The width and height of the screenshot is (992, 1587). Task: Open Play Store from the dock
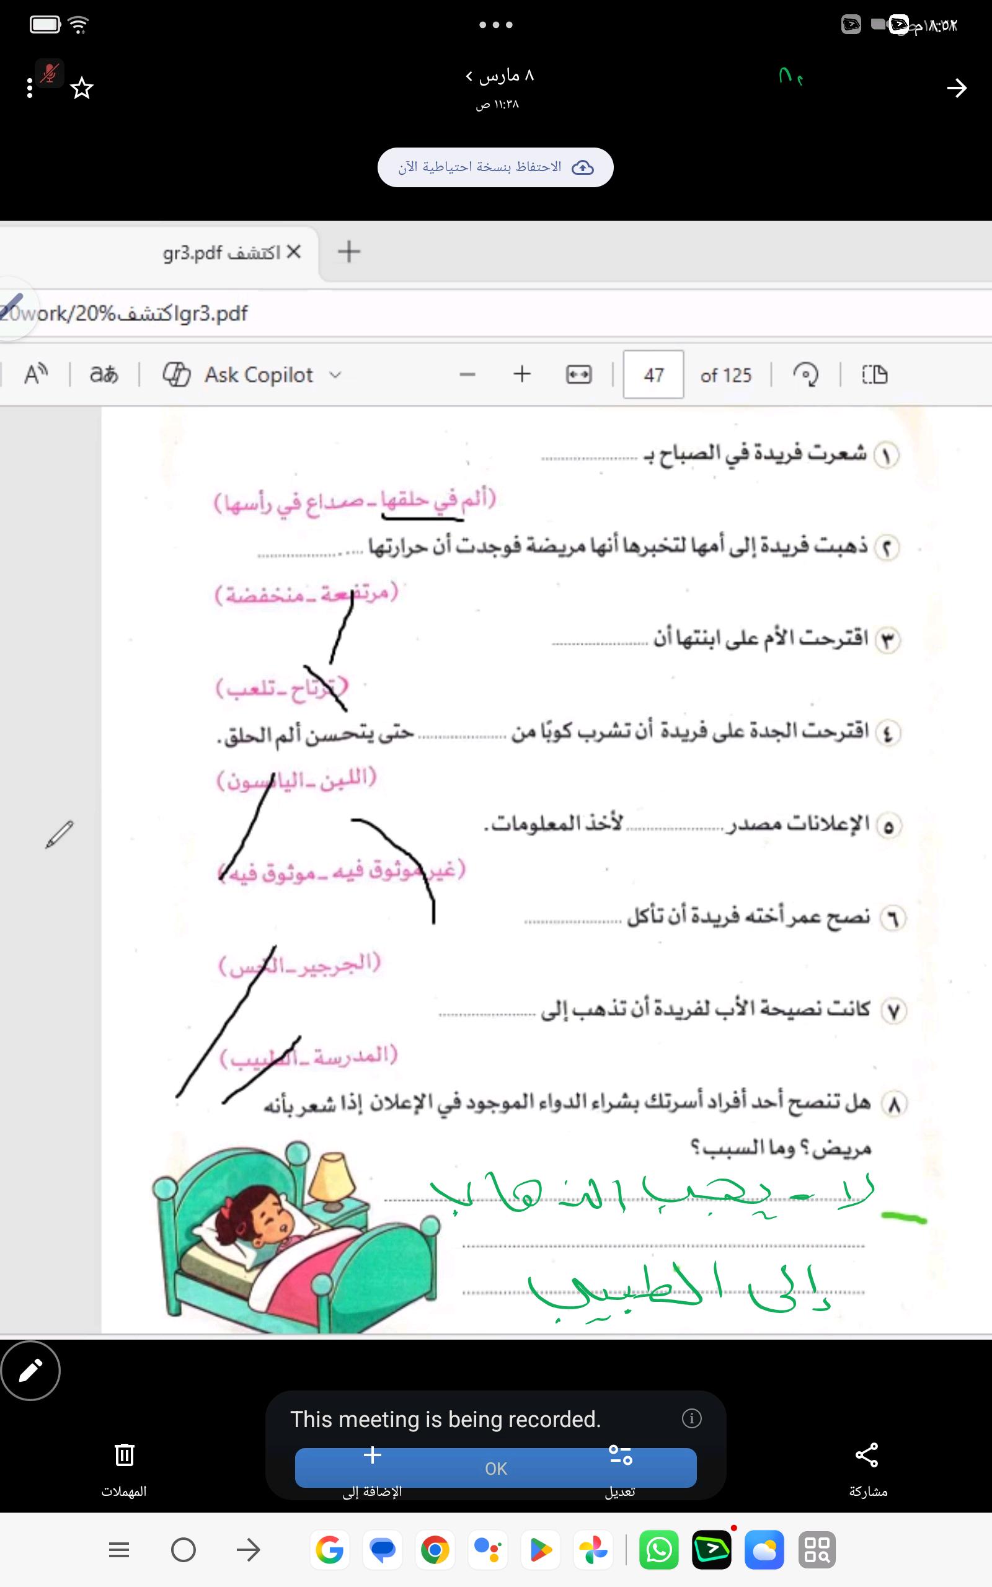tap(541, 1550)
